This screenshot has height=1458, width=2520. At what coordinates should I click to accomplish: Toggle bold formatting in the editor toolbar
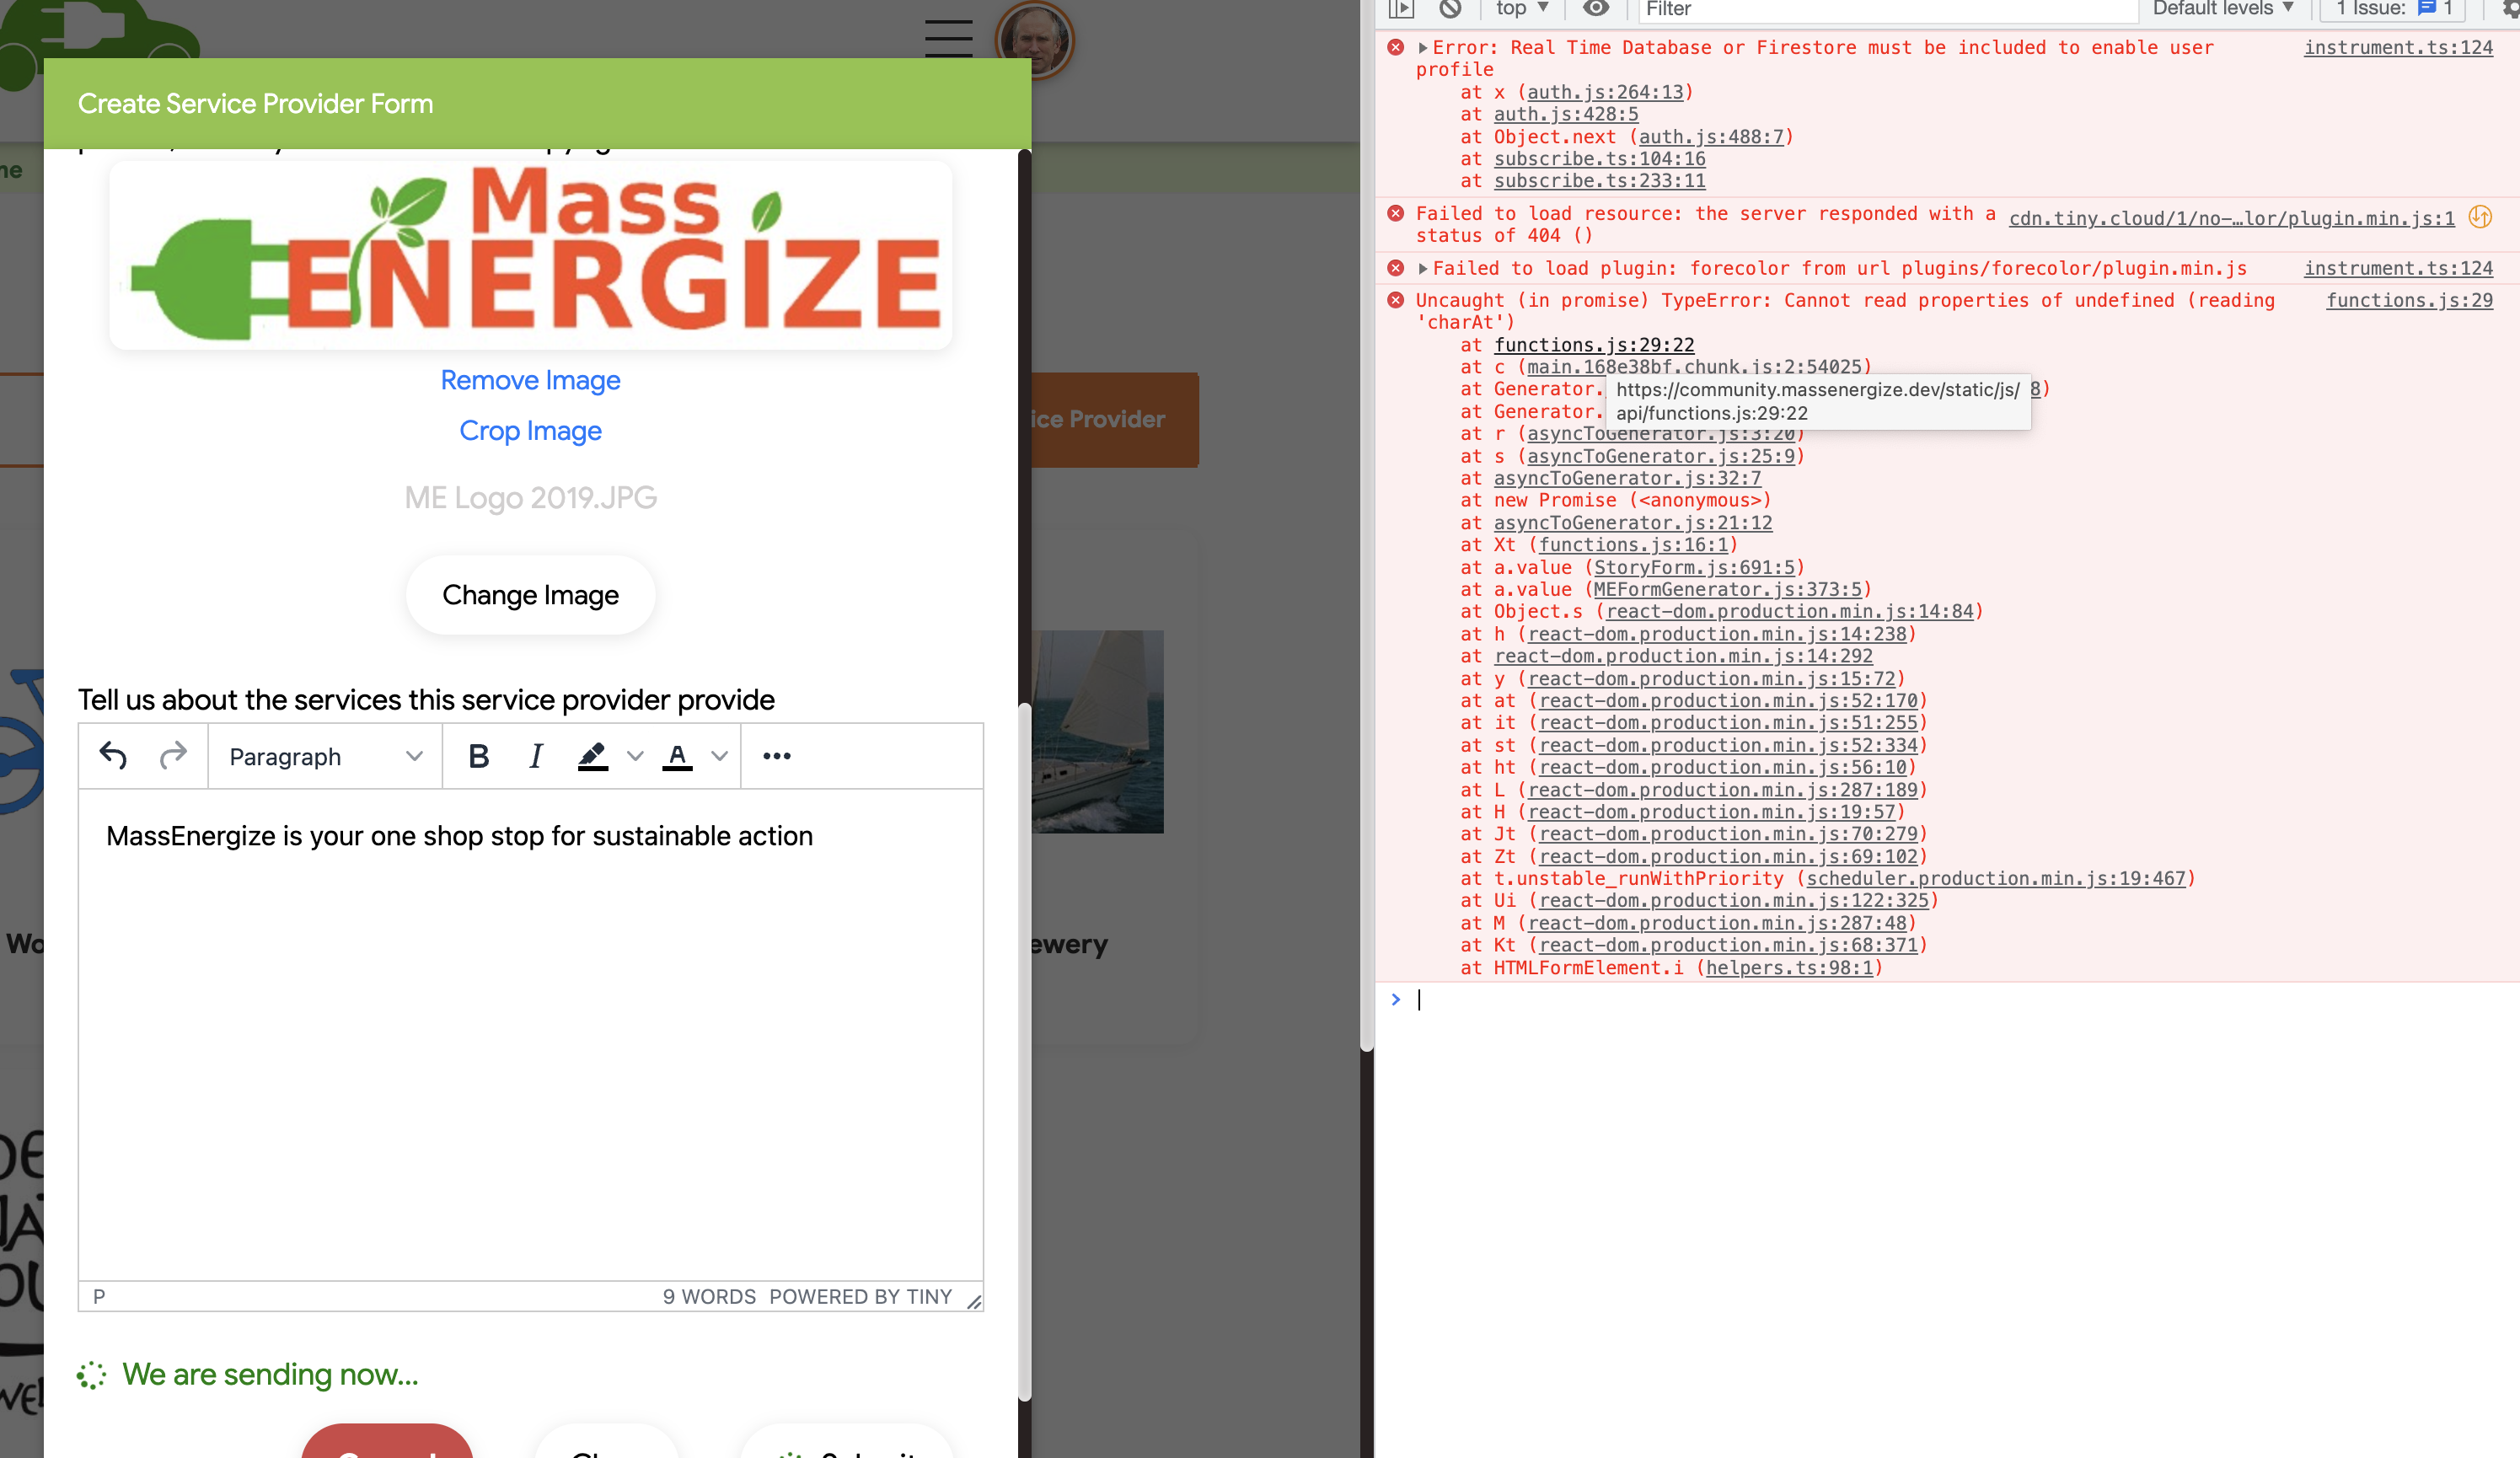pos(479,756)
